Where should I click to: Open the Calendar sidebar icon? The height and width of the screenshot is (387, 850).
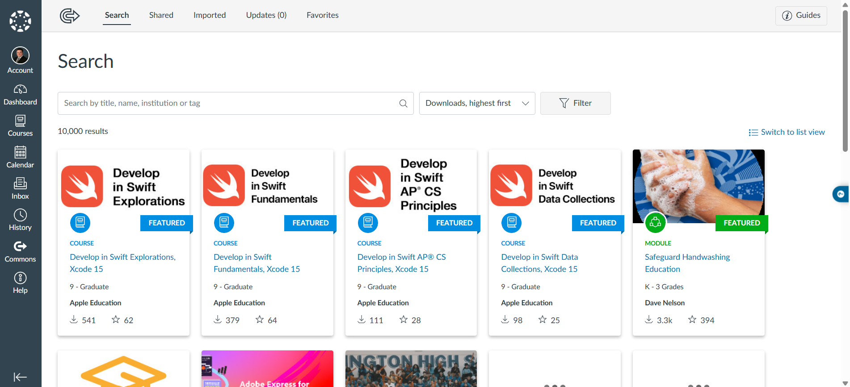(x=20, y=158)
